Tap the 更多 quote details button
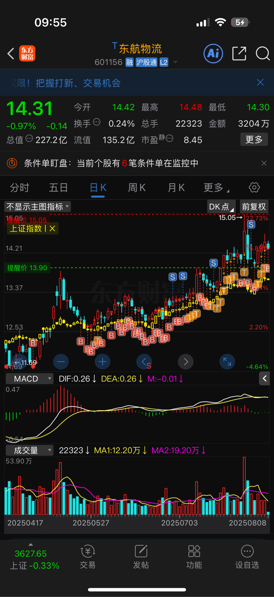 coord(254,139)
